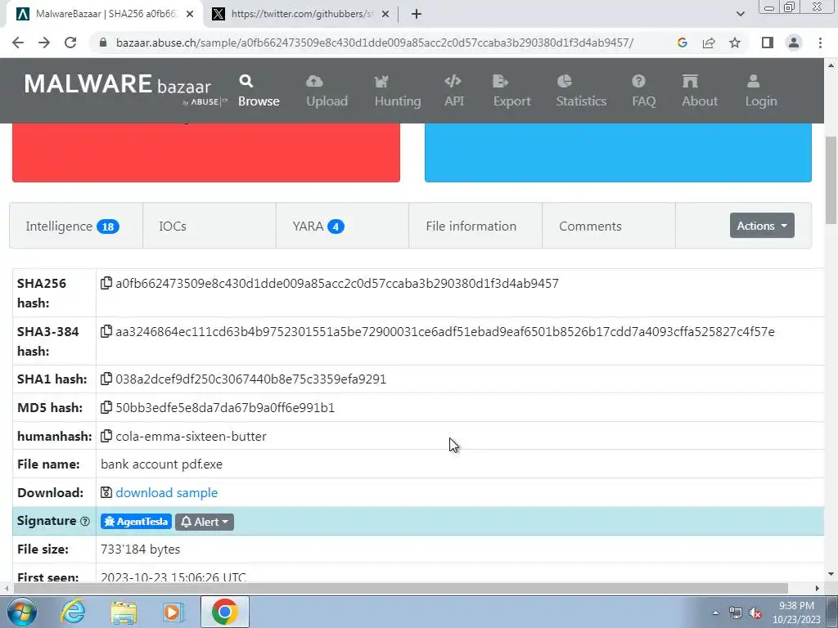This screenshot has width=838, height=628.
Task: Go forward in Chrome
Action: 44,43
